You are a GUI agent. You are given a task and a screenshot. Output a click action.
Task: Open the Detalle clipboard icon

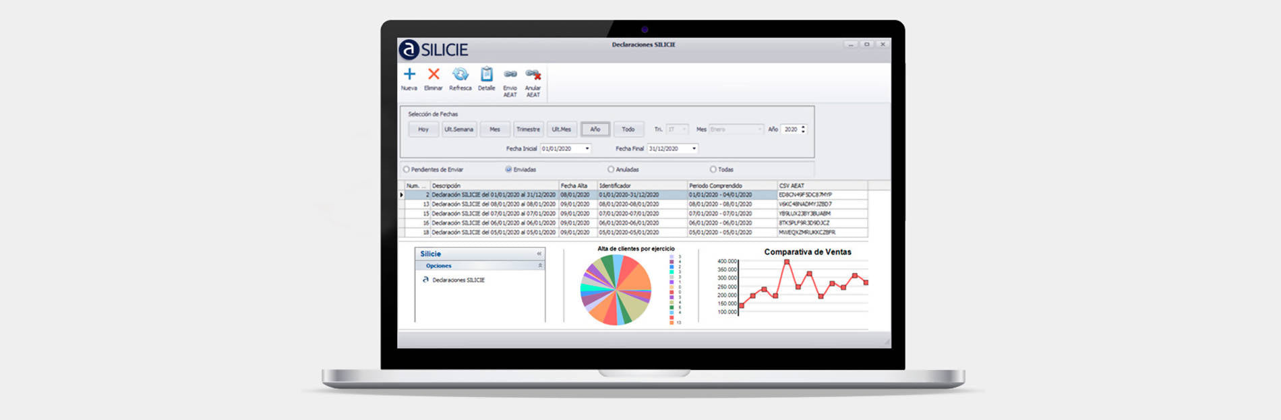486,74
